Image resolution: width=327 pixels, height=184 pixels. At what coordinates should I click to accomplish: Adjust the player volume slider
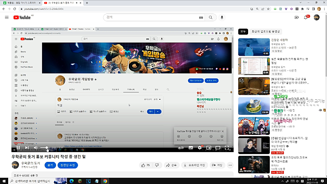[x=46, y=148]
